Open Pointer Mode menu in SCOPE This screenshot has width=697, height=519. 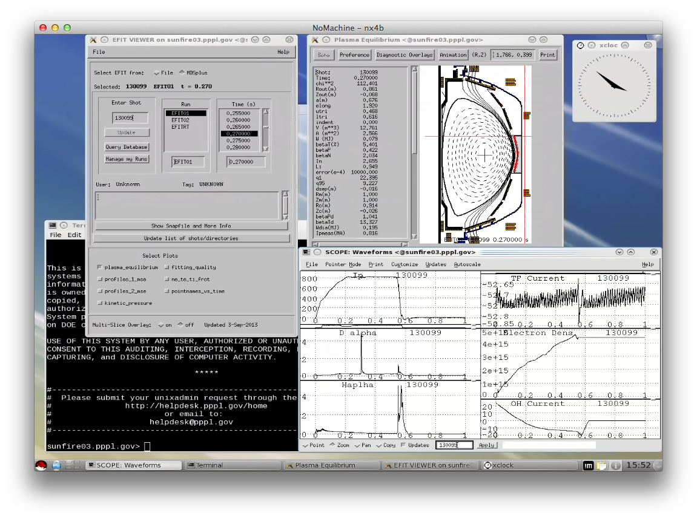click(343, 264)
